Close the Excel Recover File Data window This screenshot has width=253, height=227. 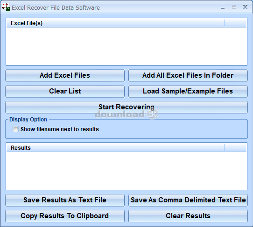tap(245, 7)
